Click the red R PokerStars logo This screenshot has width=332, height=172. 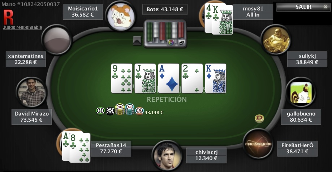coord(8,17)
